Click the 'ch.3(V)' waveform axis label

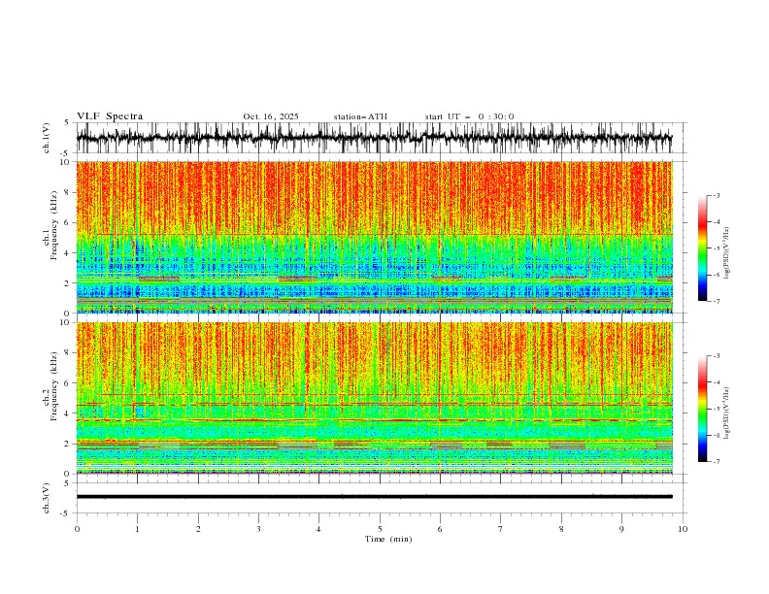(47, 498)
